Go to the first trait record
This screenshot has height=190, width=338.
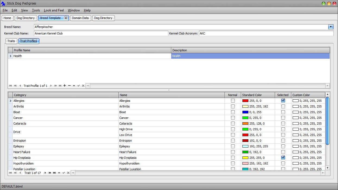(10, 173)
